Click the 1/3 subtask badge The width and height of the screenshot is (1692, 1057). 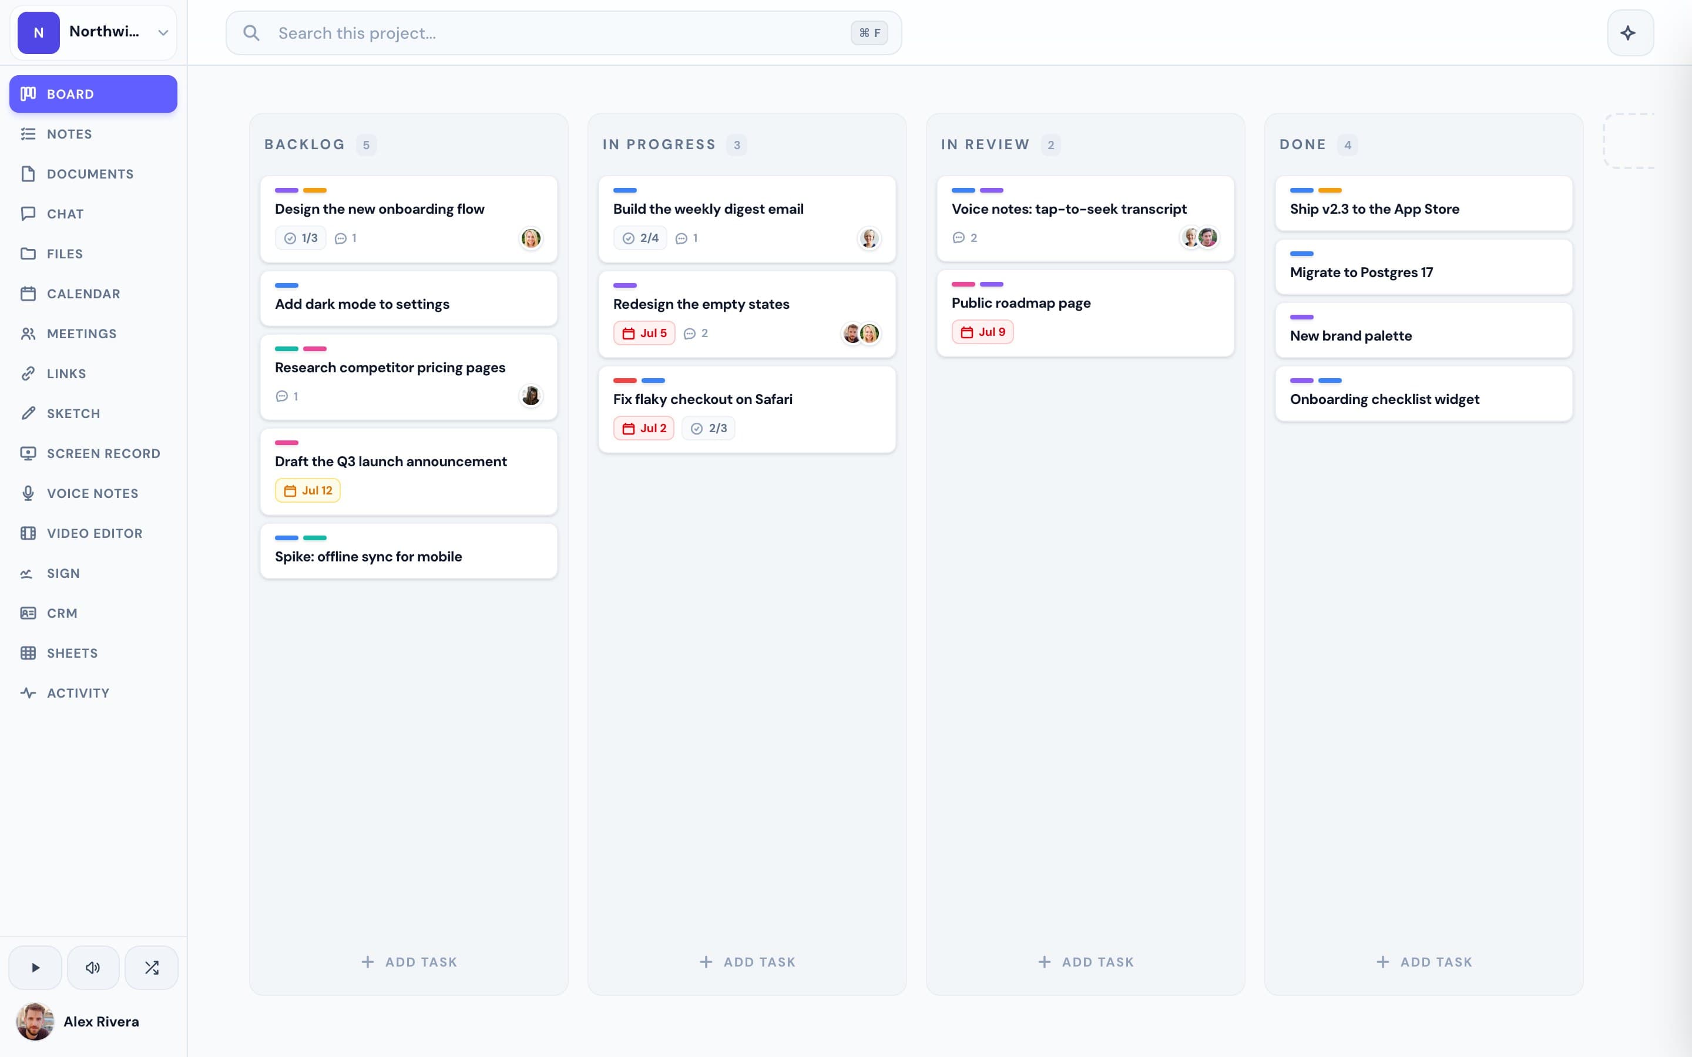click(301, 238)
